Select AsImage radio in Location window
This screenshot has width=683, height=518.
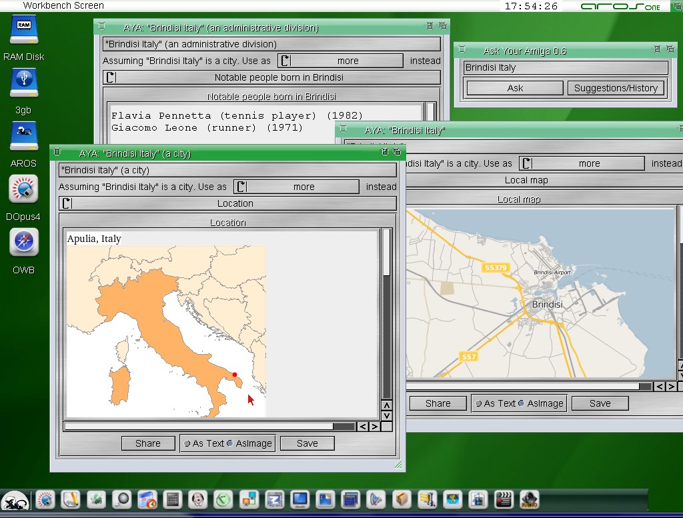(230, 443)
